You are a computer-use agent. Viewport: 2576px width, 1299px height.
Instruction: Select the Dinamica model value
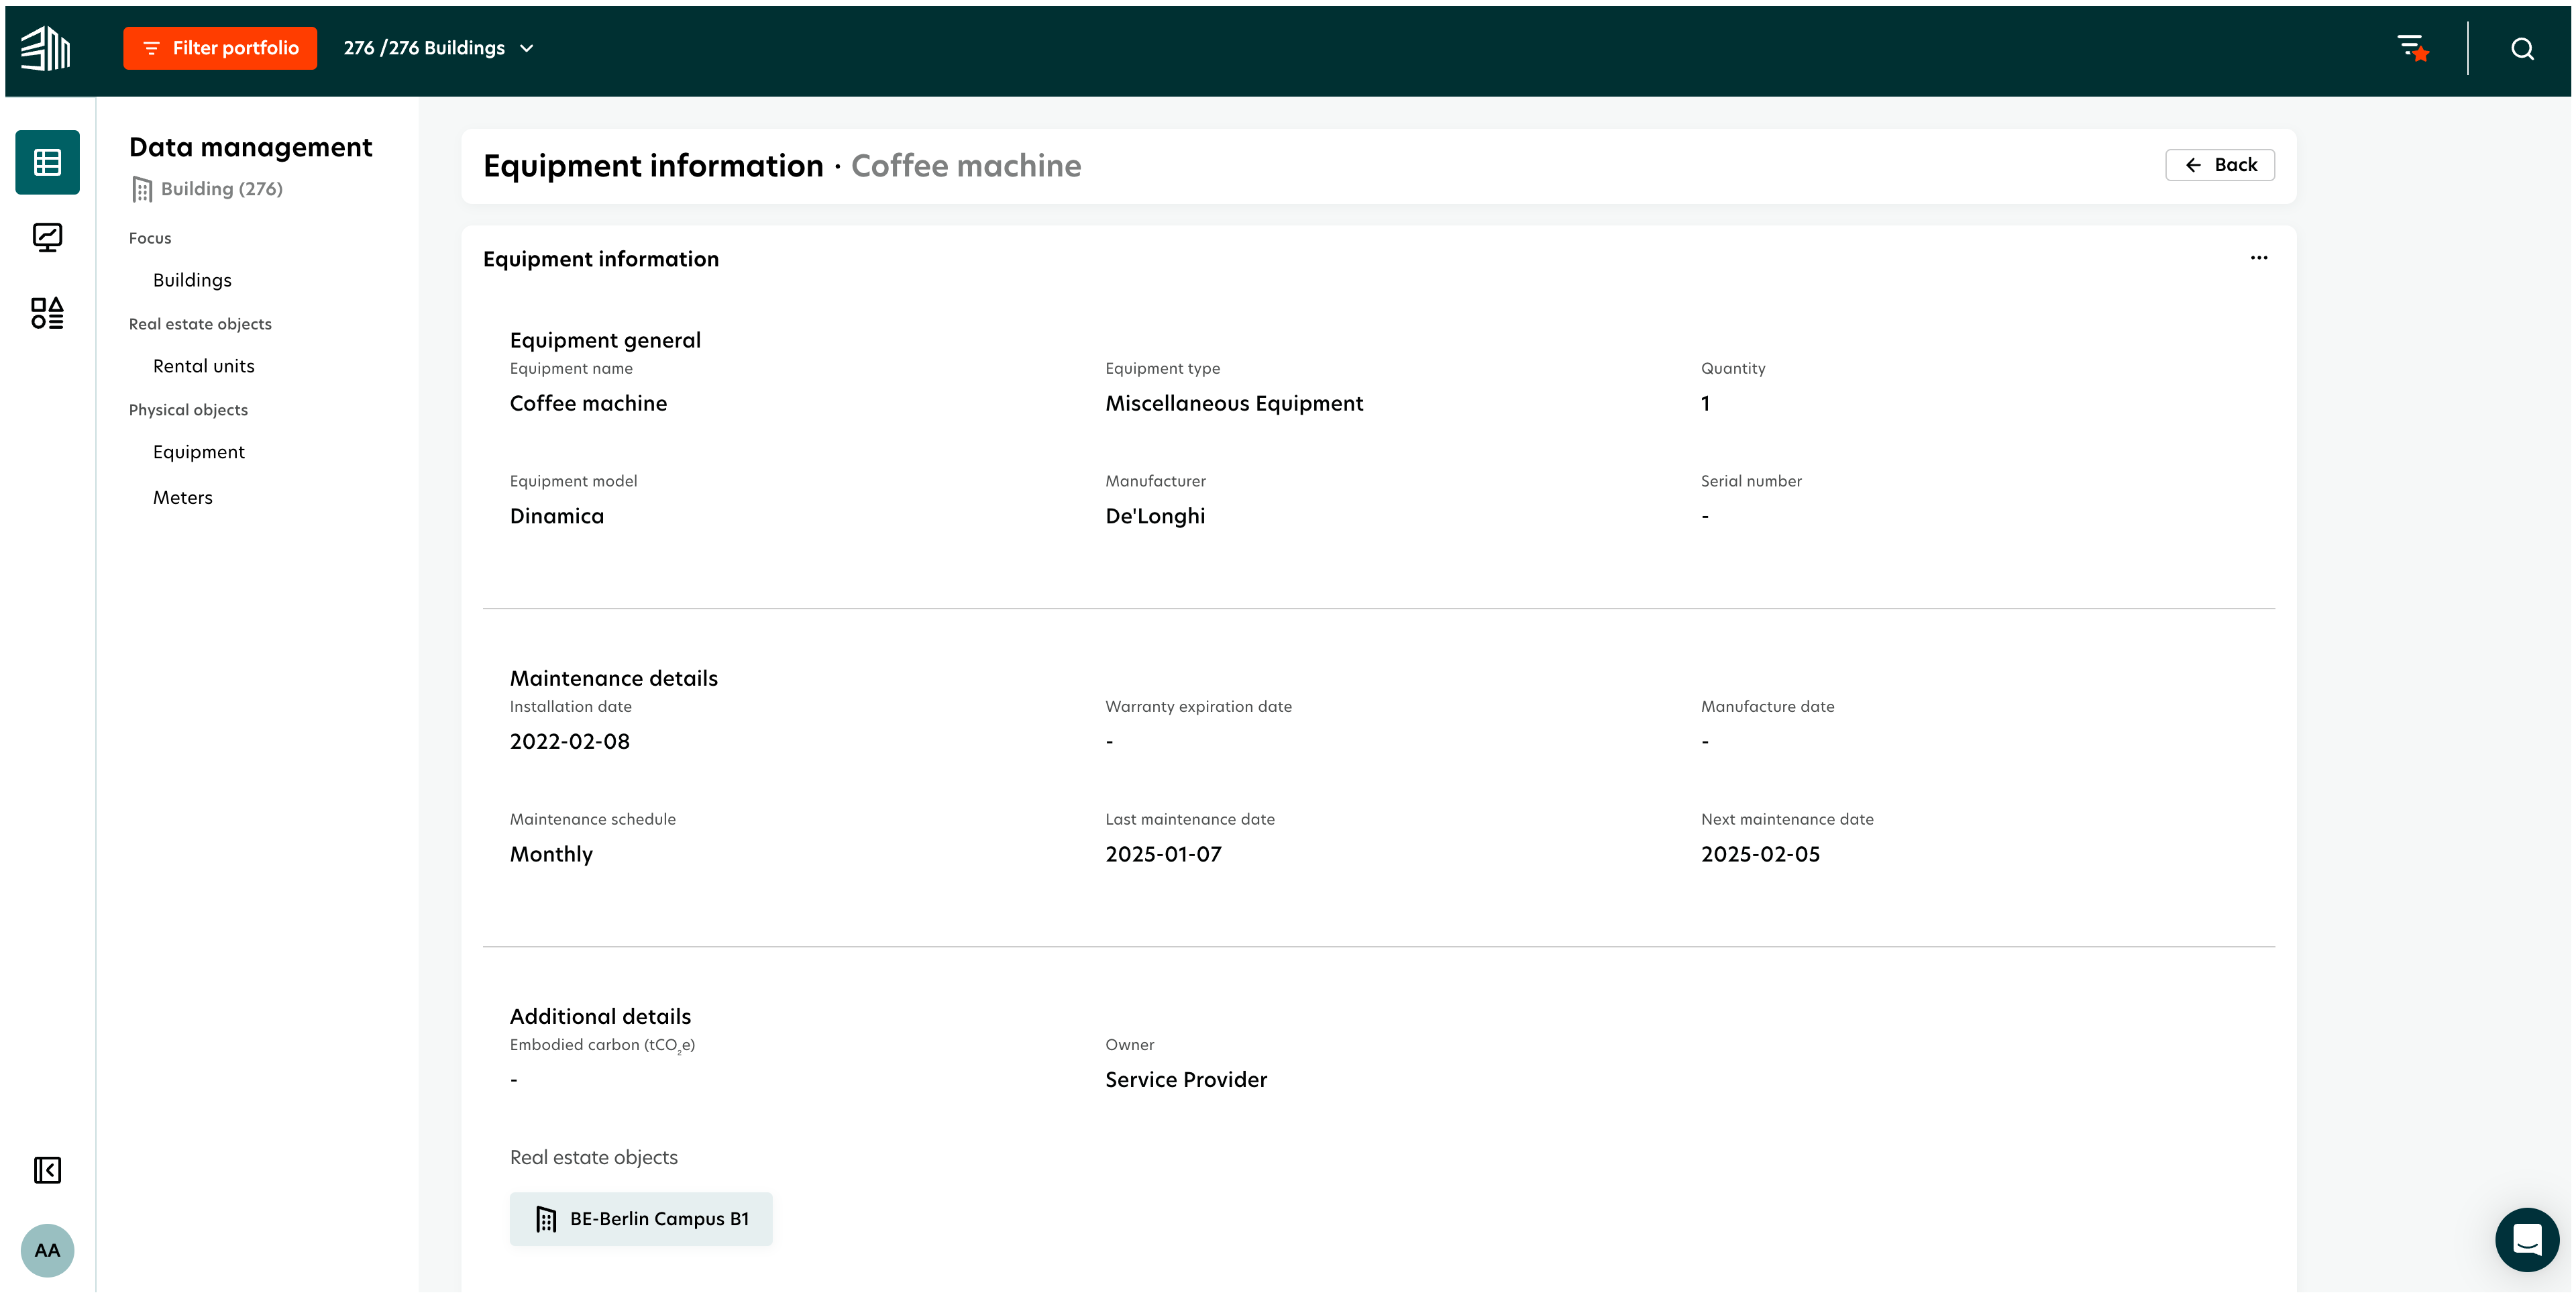click(557, 516)
